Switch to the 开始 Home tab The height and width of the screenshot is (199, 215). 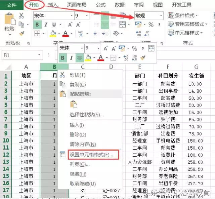[34, 5]
